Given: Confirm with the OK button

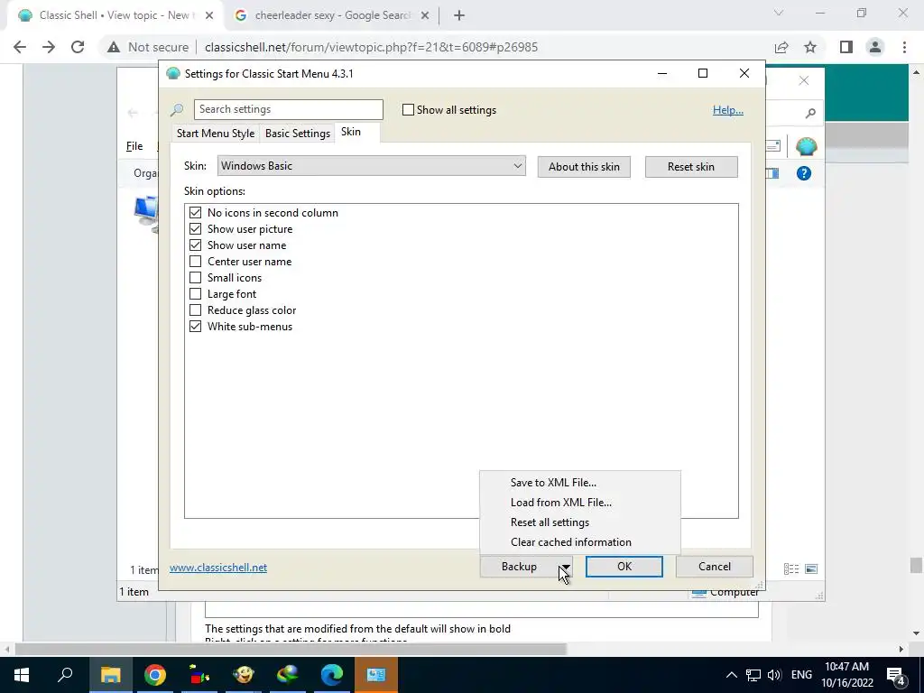Looking at the screenshot, I should (x=624, y=567).
